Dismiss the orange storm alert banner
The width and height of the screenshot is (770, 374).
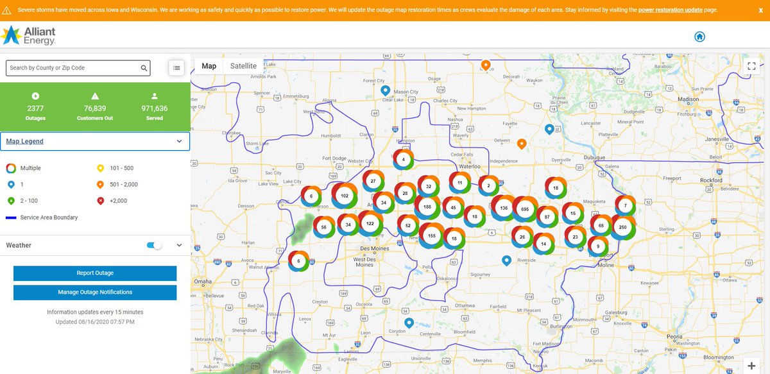[760, 10]
